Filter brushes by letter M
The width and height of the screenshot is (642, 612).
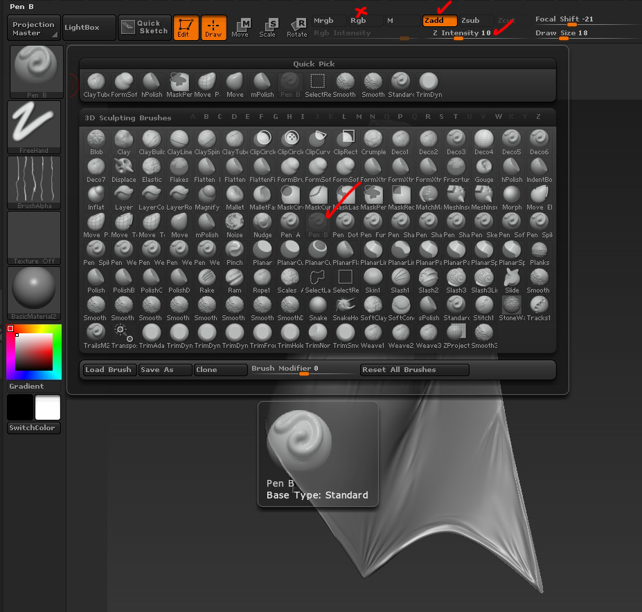click(359, 117)
